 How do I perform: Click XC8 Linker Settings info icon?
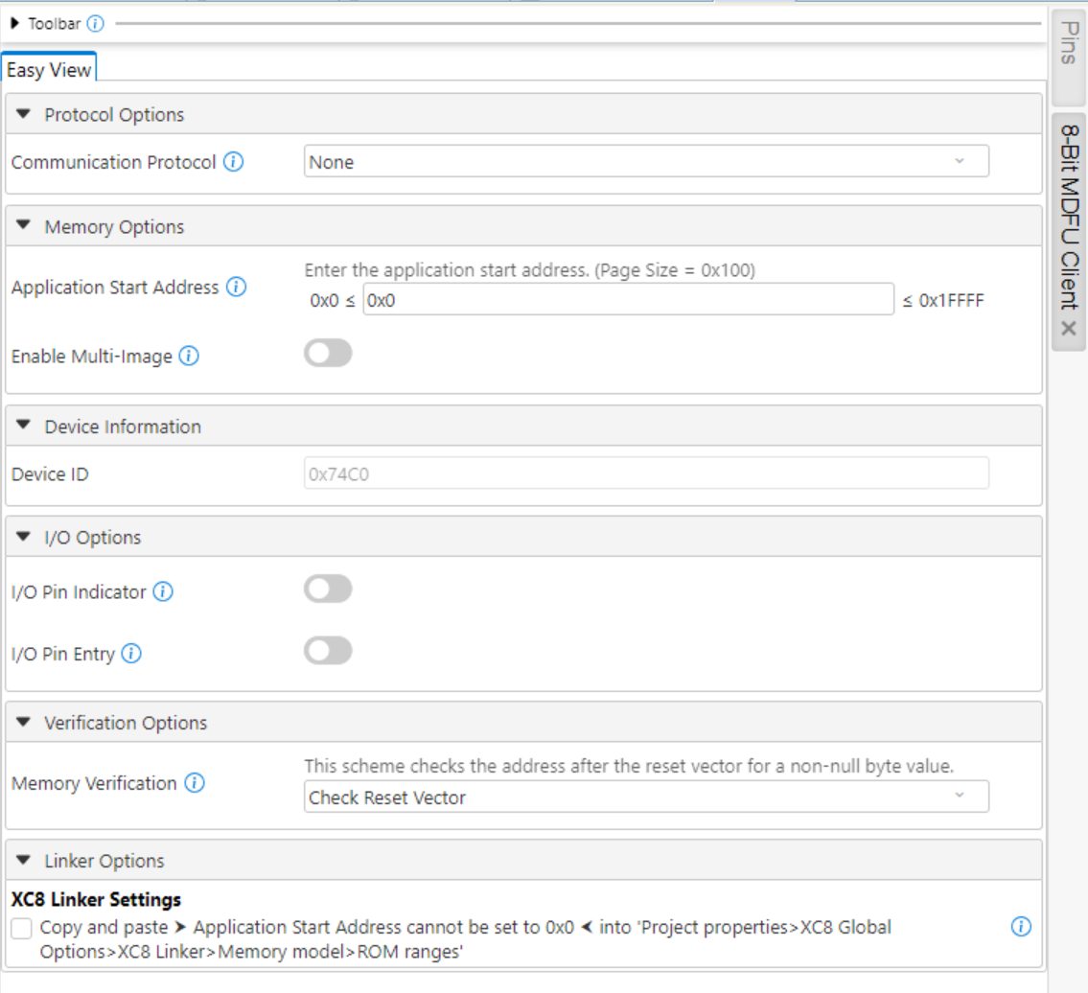[1021, 927]
